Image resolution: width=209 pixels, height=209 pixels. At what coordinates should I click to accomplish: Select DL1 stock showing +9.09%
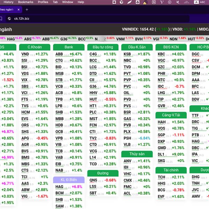tap(171, 154)
